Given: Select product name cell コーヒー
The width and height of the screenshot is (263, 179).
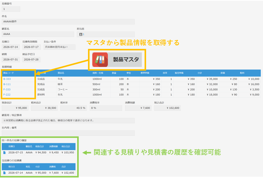Looking at the screenshot, I should point(74,89).
